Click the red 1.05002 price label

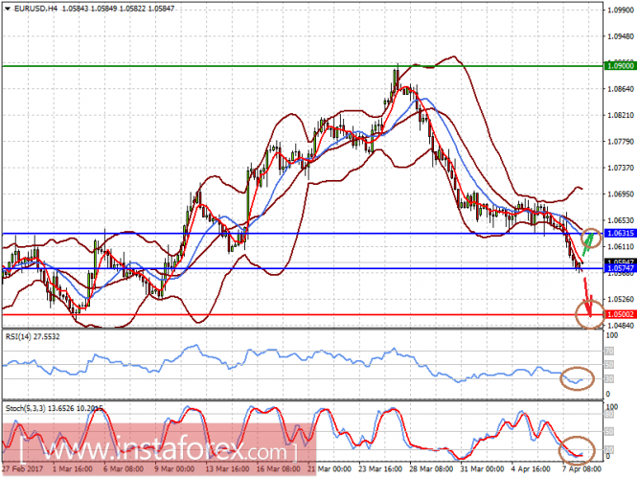click(x=620, y=314)
